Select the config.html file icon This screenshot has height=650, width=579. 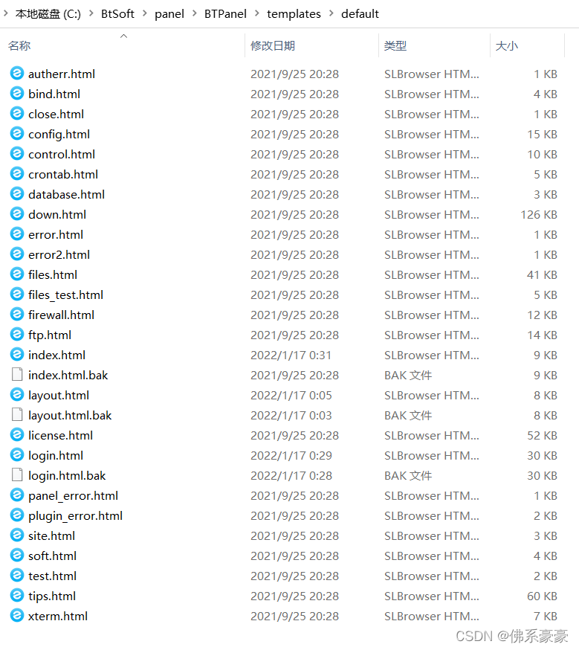17,133
